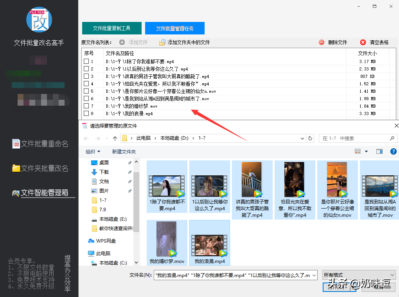Click the forward arrow in file dialog
The image size is (399, 297).
(x=98, y=139)
